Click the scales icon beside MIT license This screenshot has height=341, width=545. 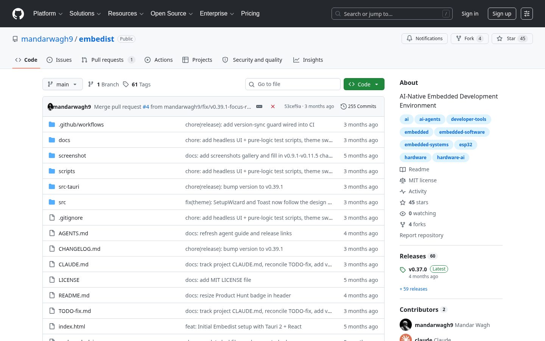pos(403,180)
